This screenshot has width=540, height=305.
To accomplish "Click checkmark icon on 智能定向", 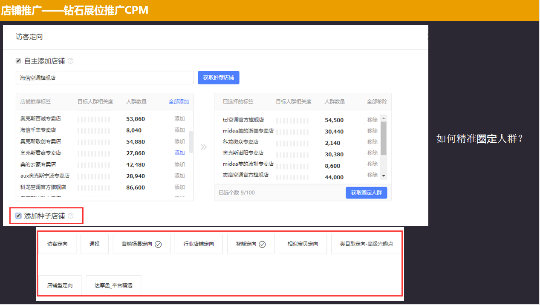I will (263, 245).
